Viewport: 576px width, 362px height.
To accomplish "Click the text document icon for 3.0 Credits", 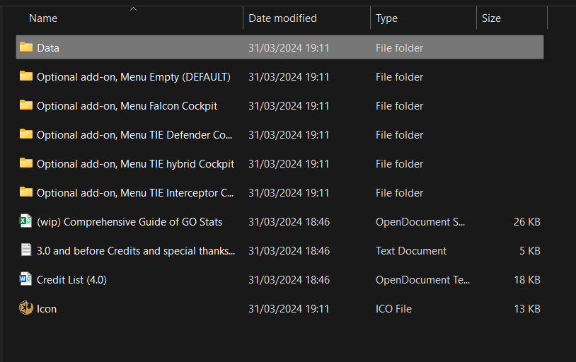I will 26,250.
